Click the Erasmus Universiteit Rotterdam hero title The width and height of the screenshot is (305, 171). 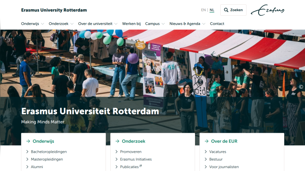(90, 111)
